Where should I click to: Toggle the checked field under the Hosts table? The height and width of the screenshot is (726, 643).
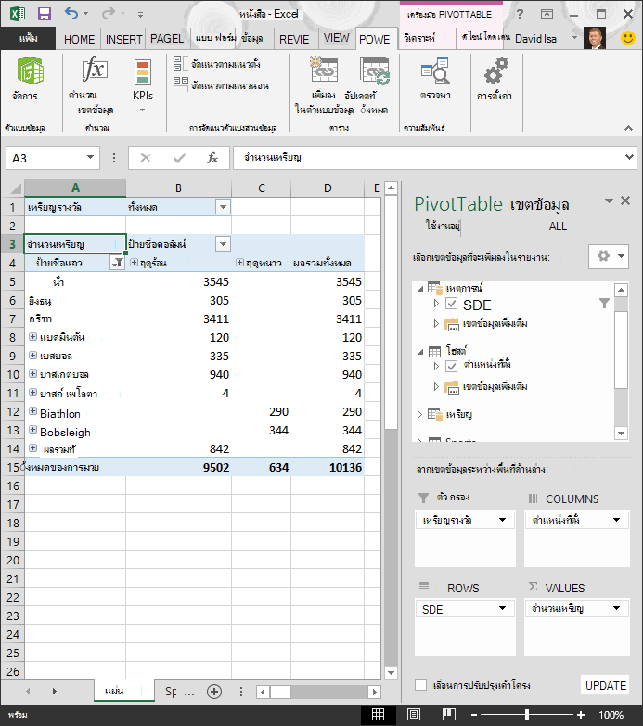click(x=451, y=366)
